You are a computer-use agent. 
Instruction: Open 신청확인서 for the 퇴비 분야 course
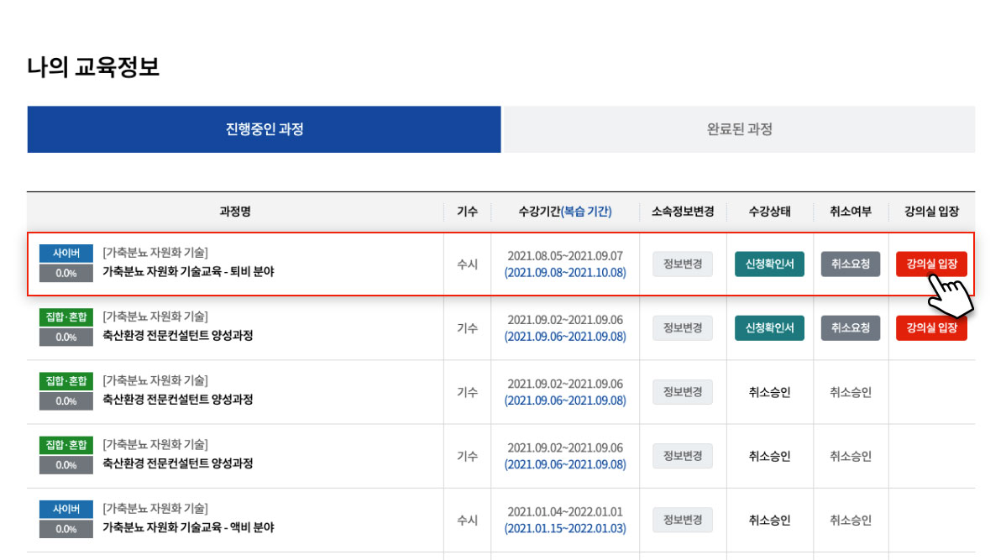(x=770, y=263)
